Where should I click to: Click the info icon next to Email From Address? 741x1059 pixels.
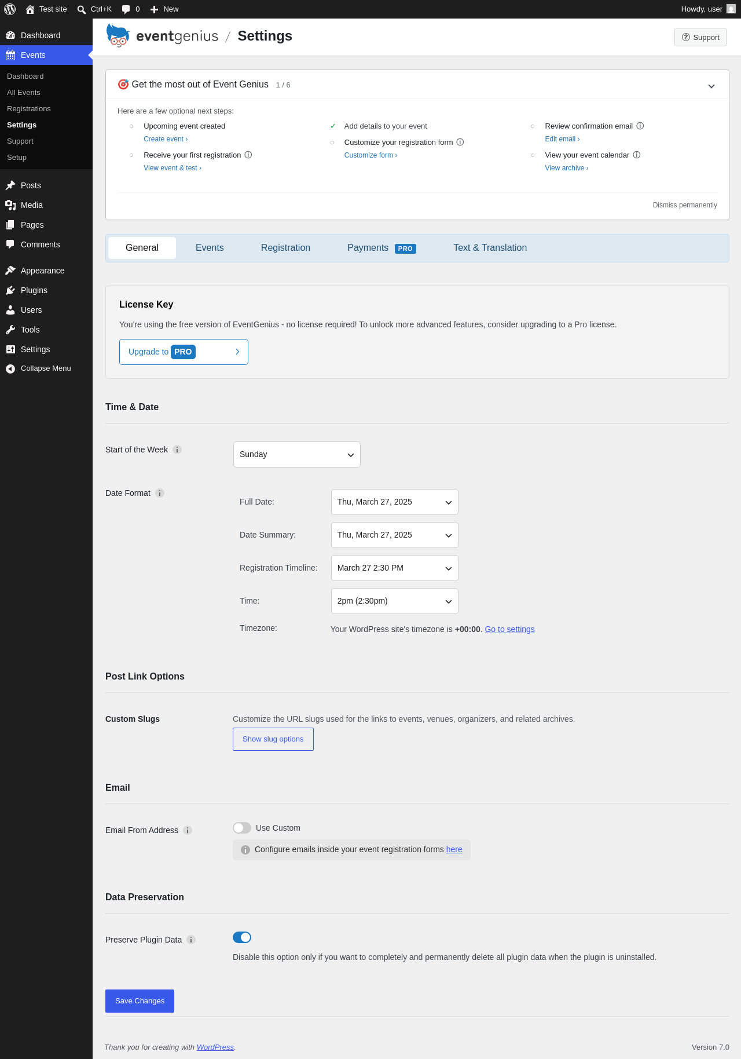click(188, 830)
